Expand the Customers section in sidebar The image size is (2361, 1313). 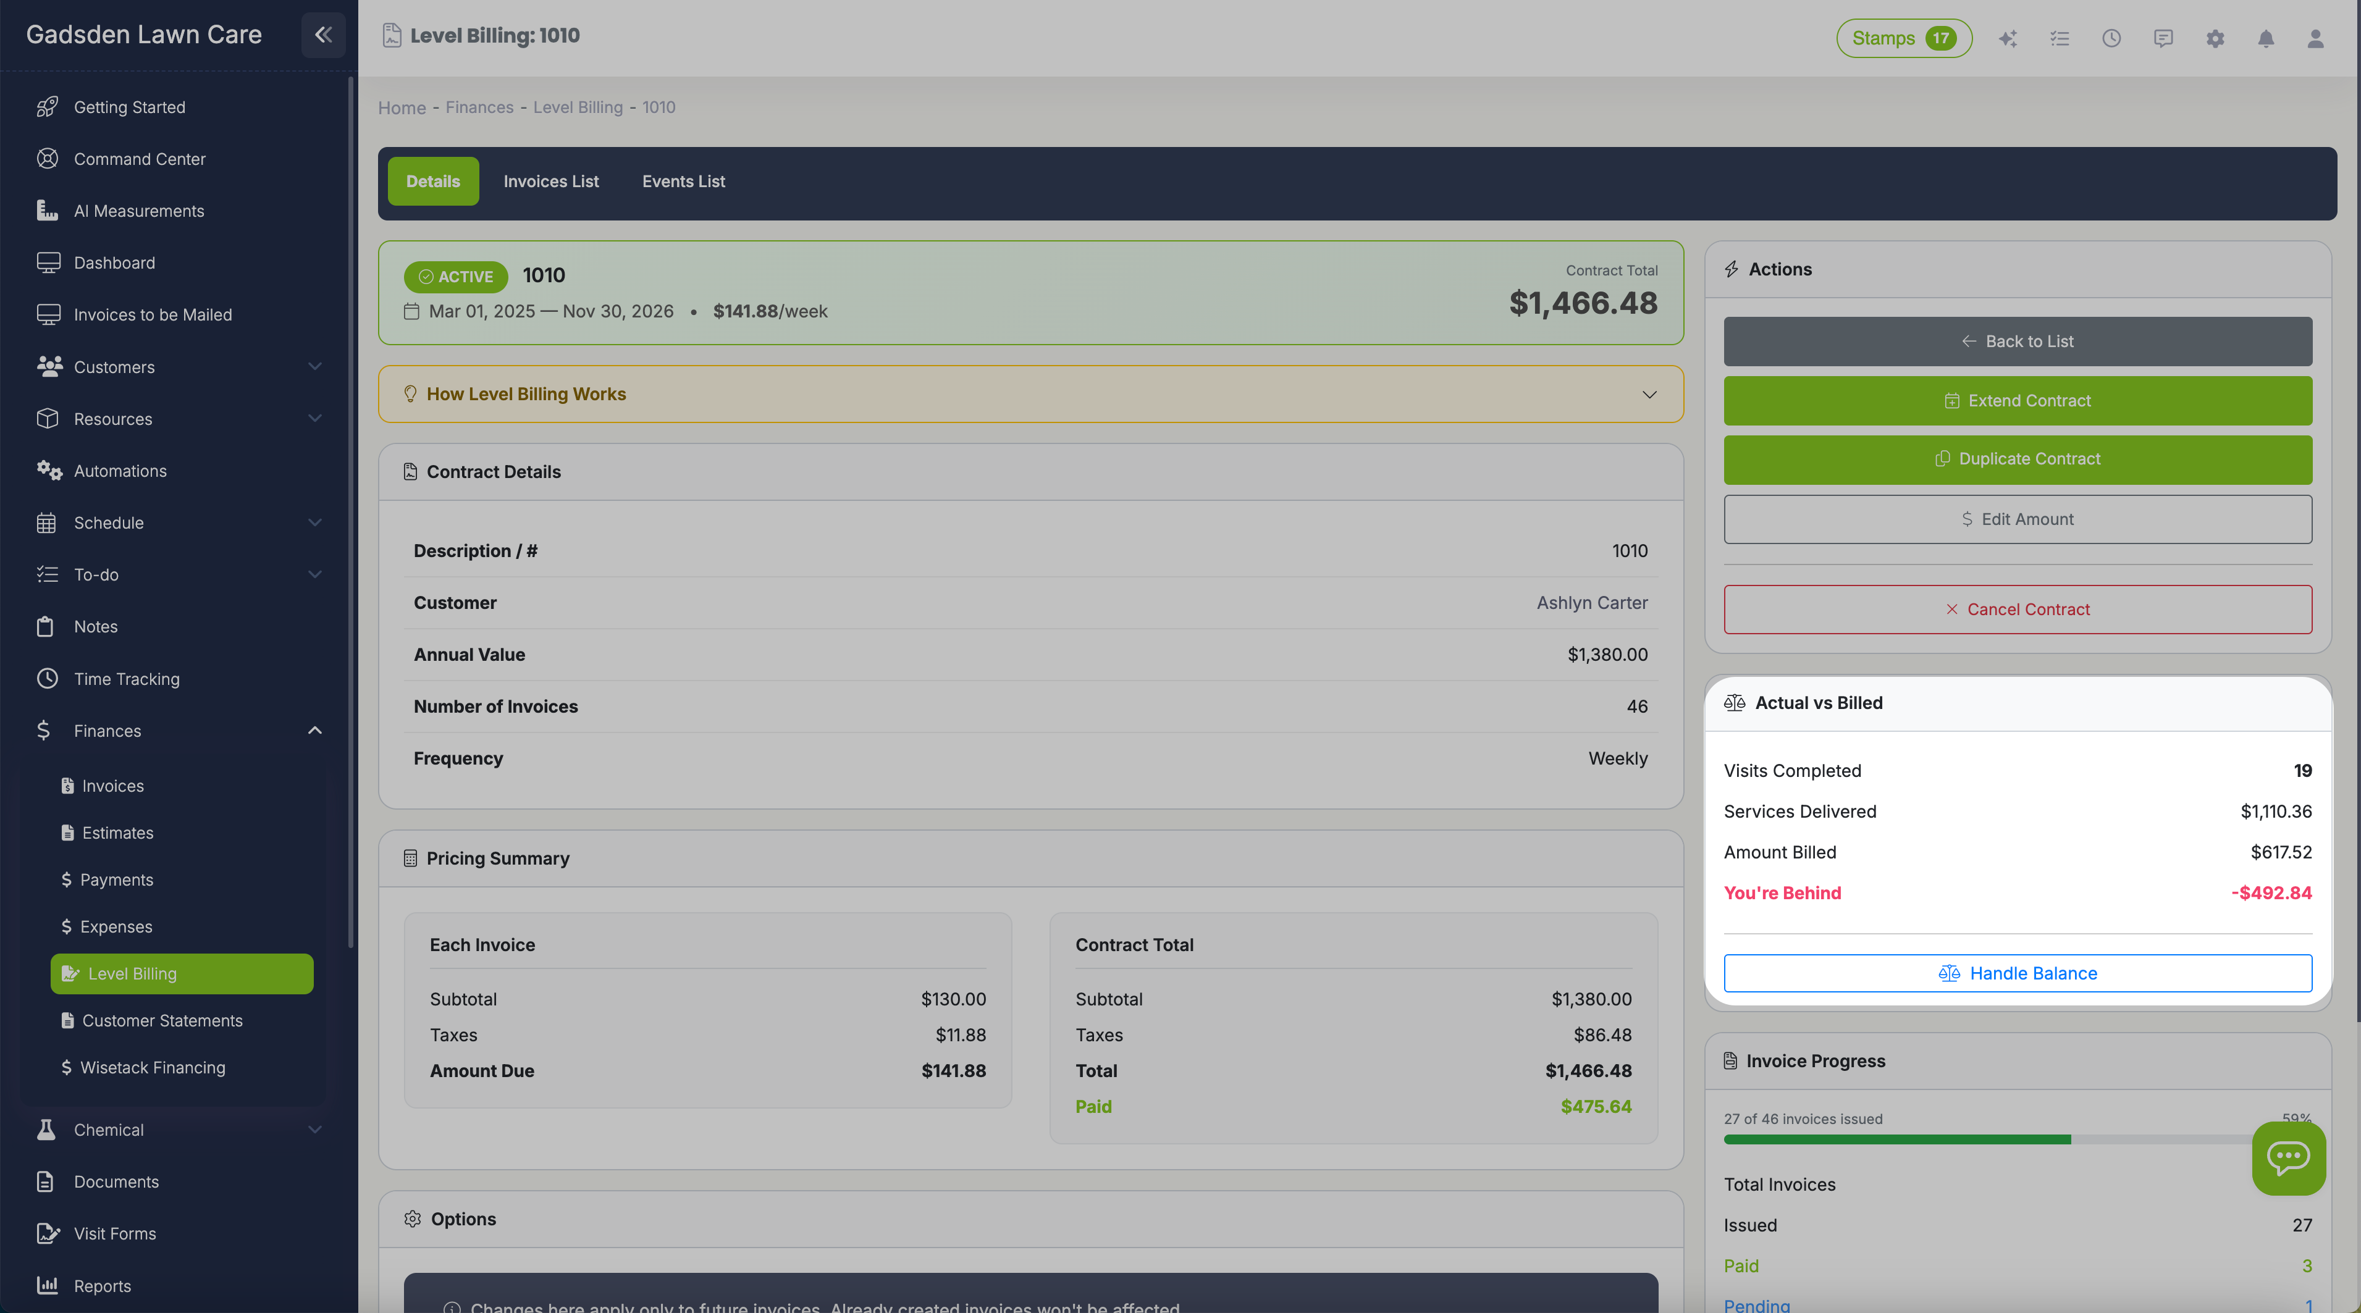(315, 366)
